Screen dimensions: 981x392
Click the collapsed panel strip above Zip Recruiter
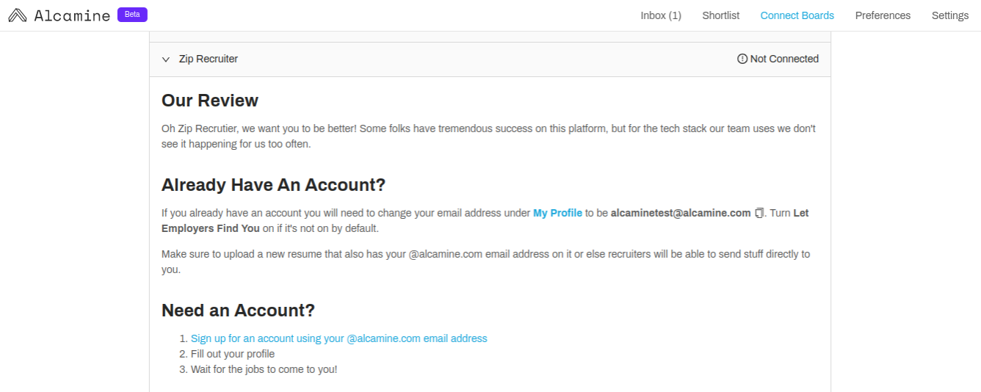(x=490, y=37)
